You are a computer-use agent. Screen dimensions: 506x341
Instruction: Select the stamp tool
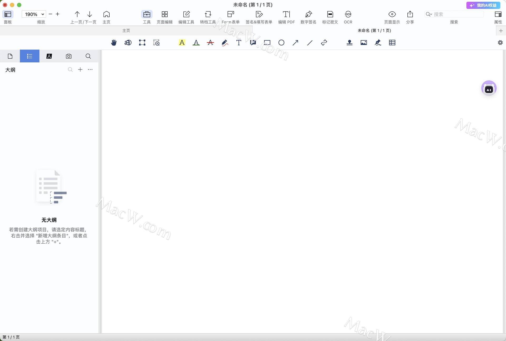[349, 43]
